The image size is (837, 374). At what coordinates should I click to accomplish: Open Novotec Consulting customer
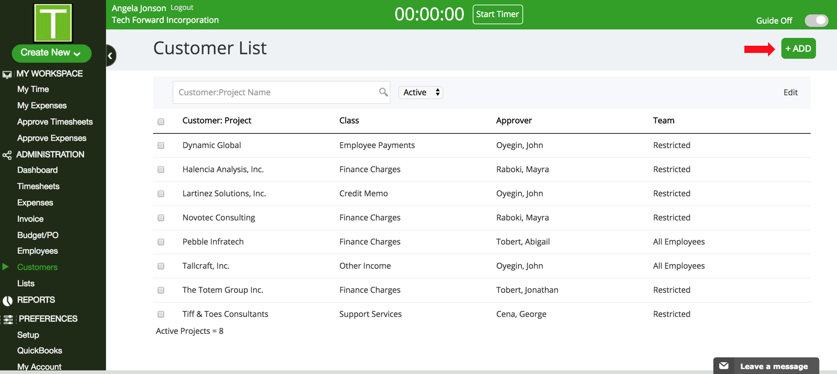point(219,218)
